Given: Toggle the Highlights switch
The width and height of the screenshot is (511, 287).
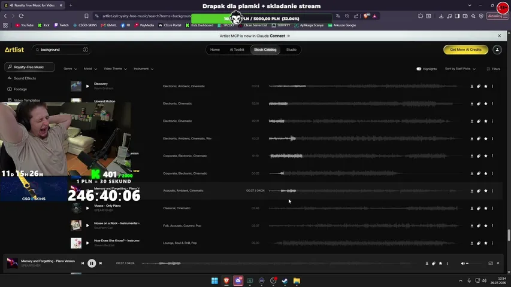Looking at the screenshot, I should (419, 69).
